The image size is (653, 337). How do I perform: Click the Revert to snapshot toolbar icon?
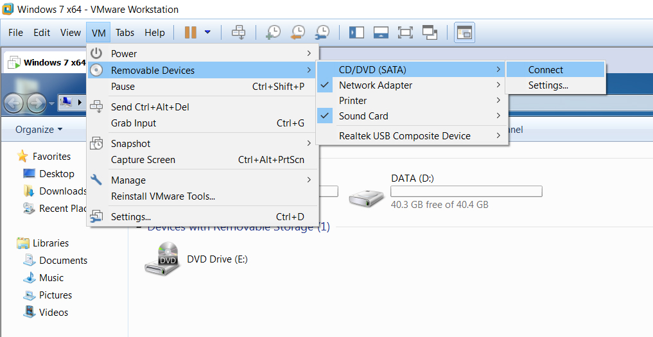298,32
